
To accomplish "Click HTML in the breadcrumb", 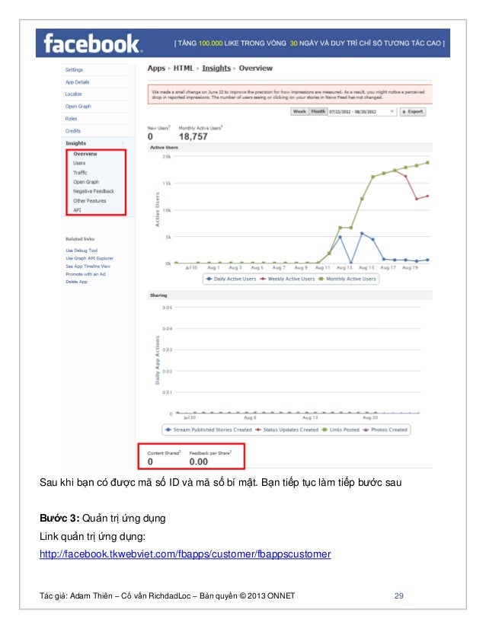I will (x=184, y=69).
